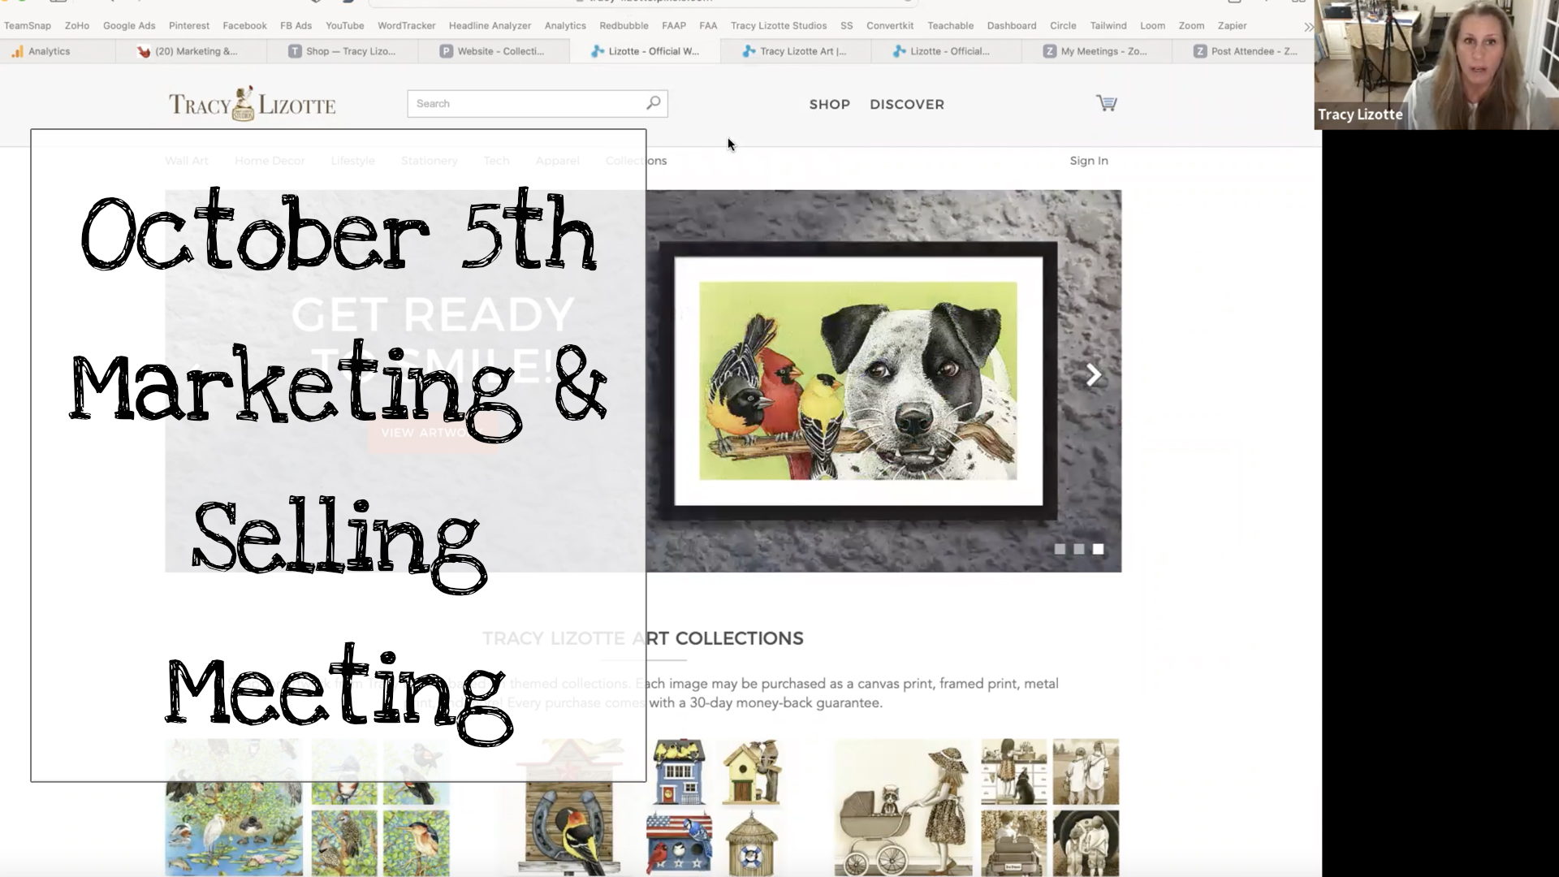Open Headline Analyzer bookmark

pos(490,26)
